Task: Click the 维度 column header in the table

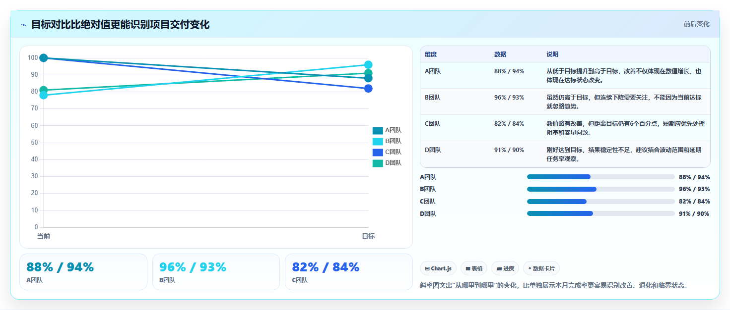Action: click(431, 54)
